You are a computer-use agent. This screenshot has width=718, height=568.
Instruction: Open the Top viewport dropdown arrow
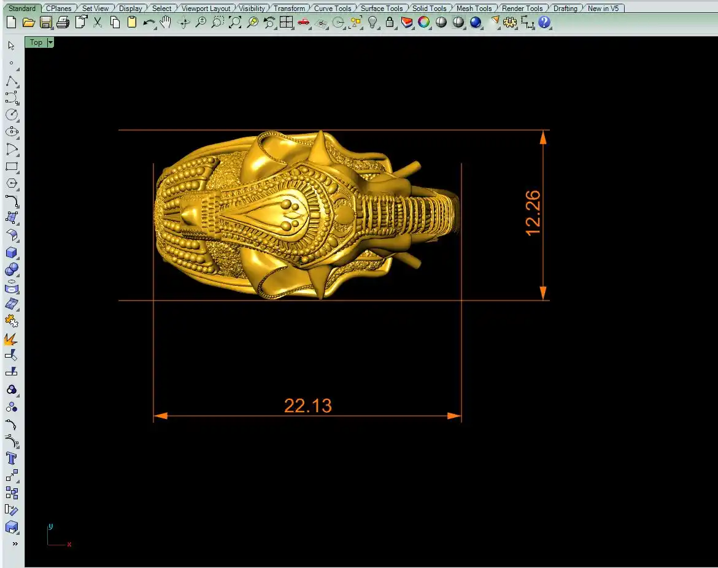point(50,42)
